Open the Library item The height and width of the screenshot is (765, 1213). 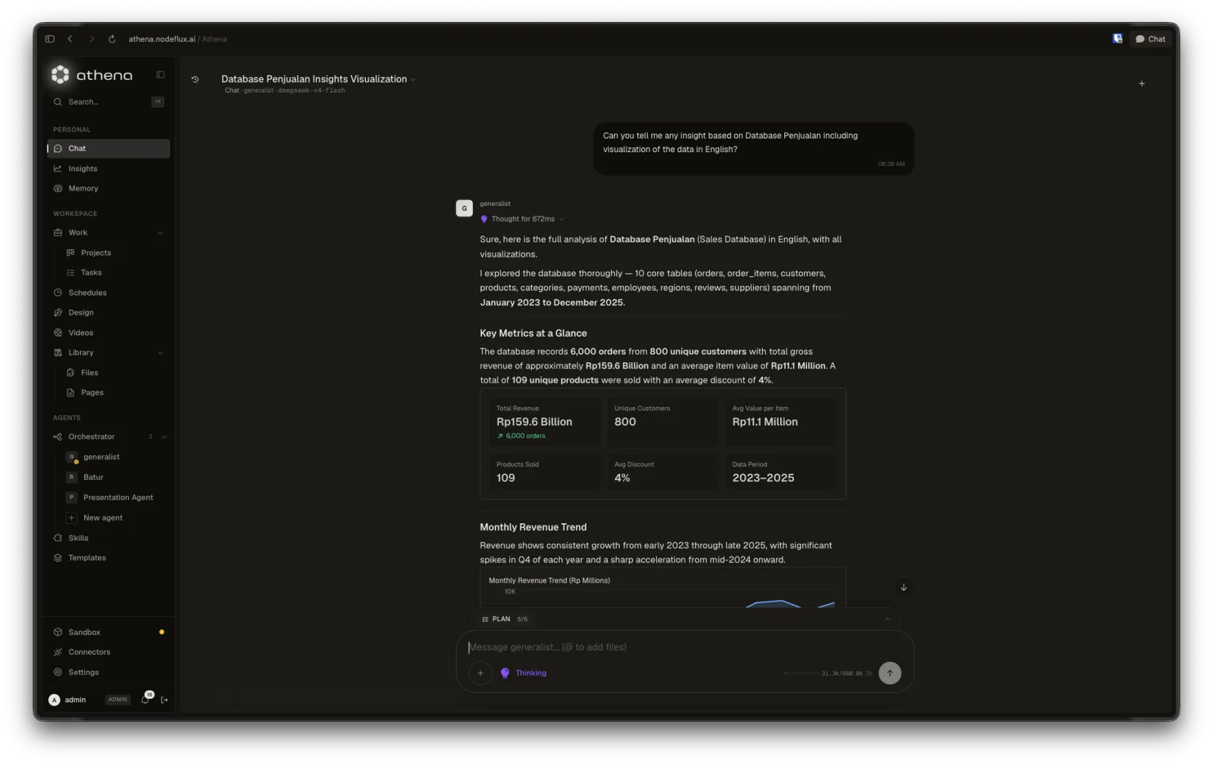click(x=108, y=353)
